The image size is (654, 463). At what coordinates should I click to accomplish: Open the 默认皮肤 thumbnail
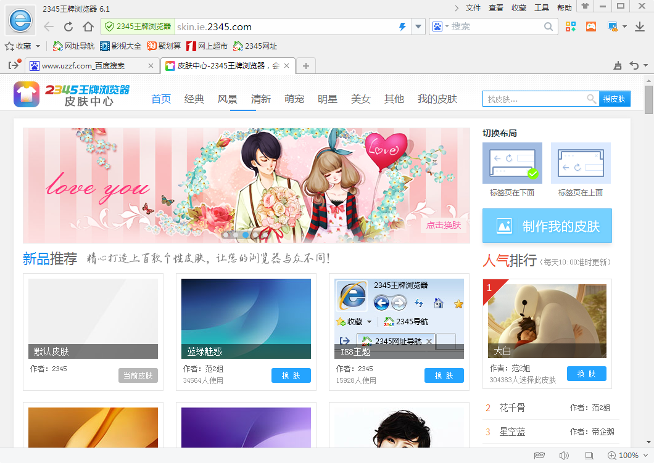tap(93, 319)
